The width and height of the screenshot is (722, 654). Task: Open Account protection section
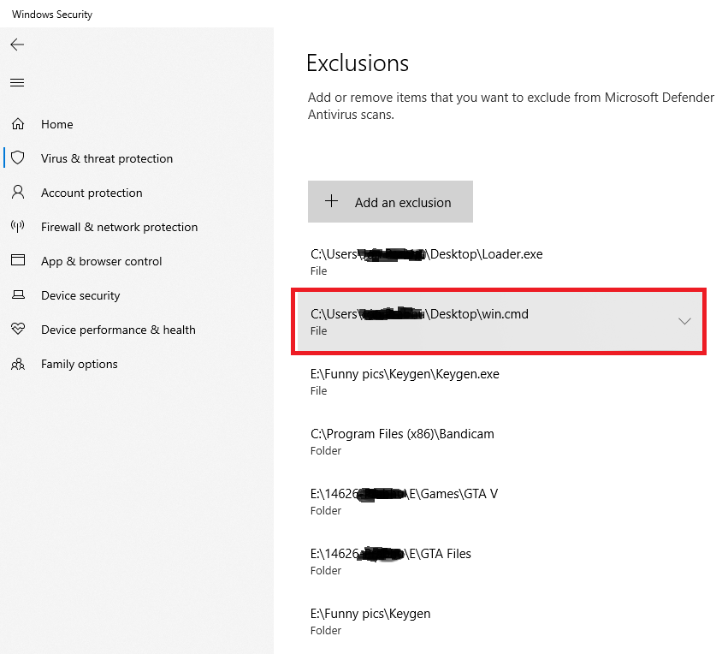point(92,193)
